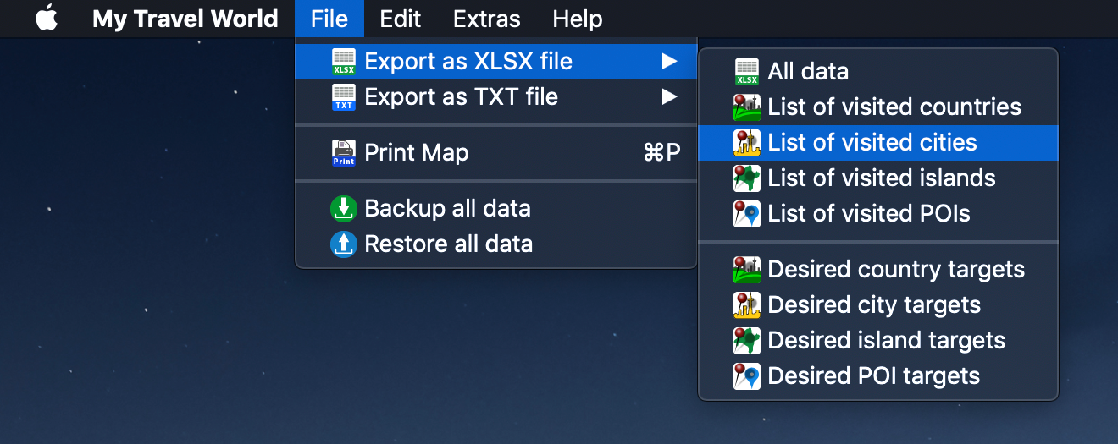Choose Restore all data
The width and height of the screenshot is (1118, 444).
tap(496, 244)
